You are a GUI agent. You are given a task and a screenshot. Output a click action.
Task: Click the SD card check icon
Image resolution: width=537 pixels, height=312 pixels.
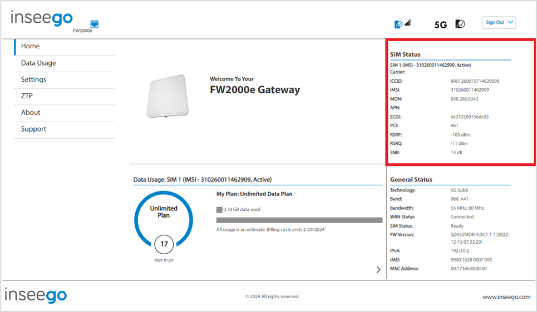coord(460,24)
